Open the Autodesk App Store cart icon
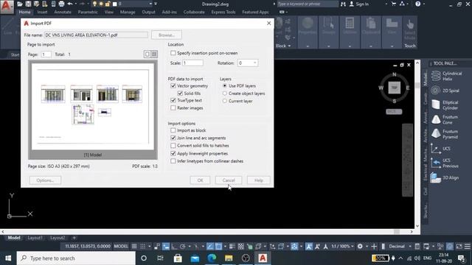 tap(393, 4)
